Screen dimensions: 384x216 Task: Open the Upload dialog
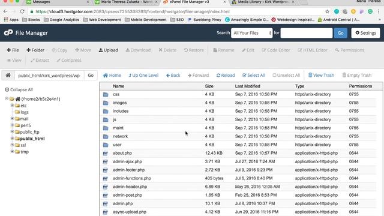click(x=108, y=50)
